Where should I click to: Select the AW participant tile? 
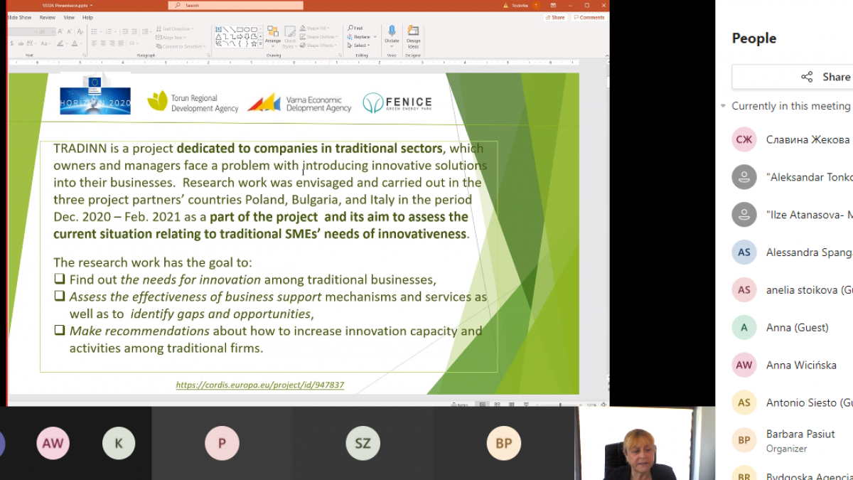pos(53,444)
